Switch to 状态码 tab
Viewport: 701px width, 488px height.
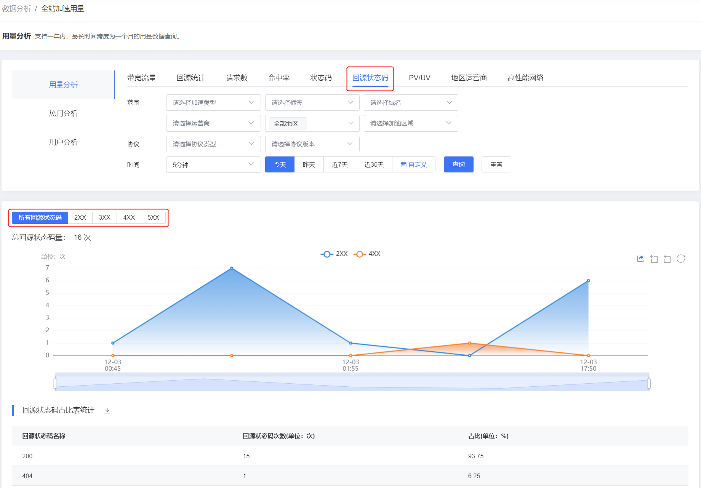321,78
